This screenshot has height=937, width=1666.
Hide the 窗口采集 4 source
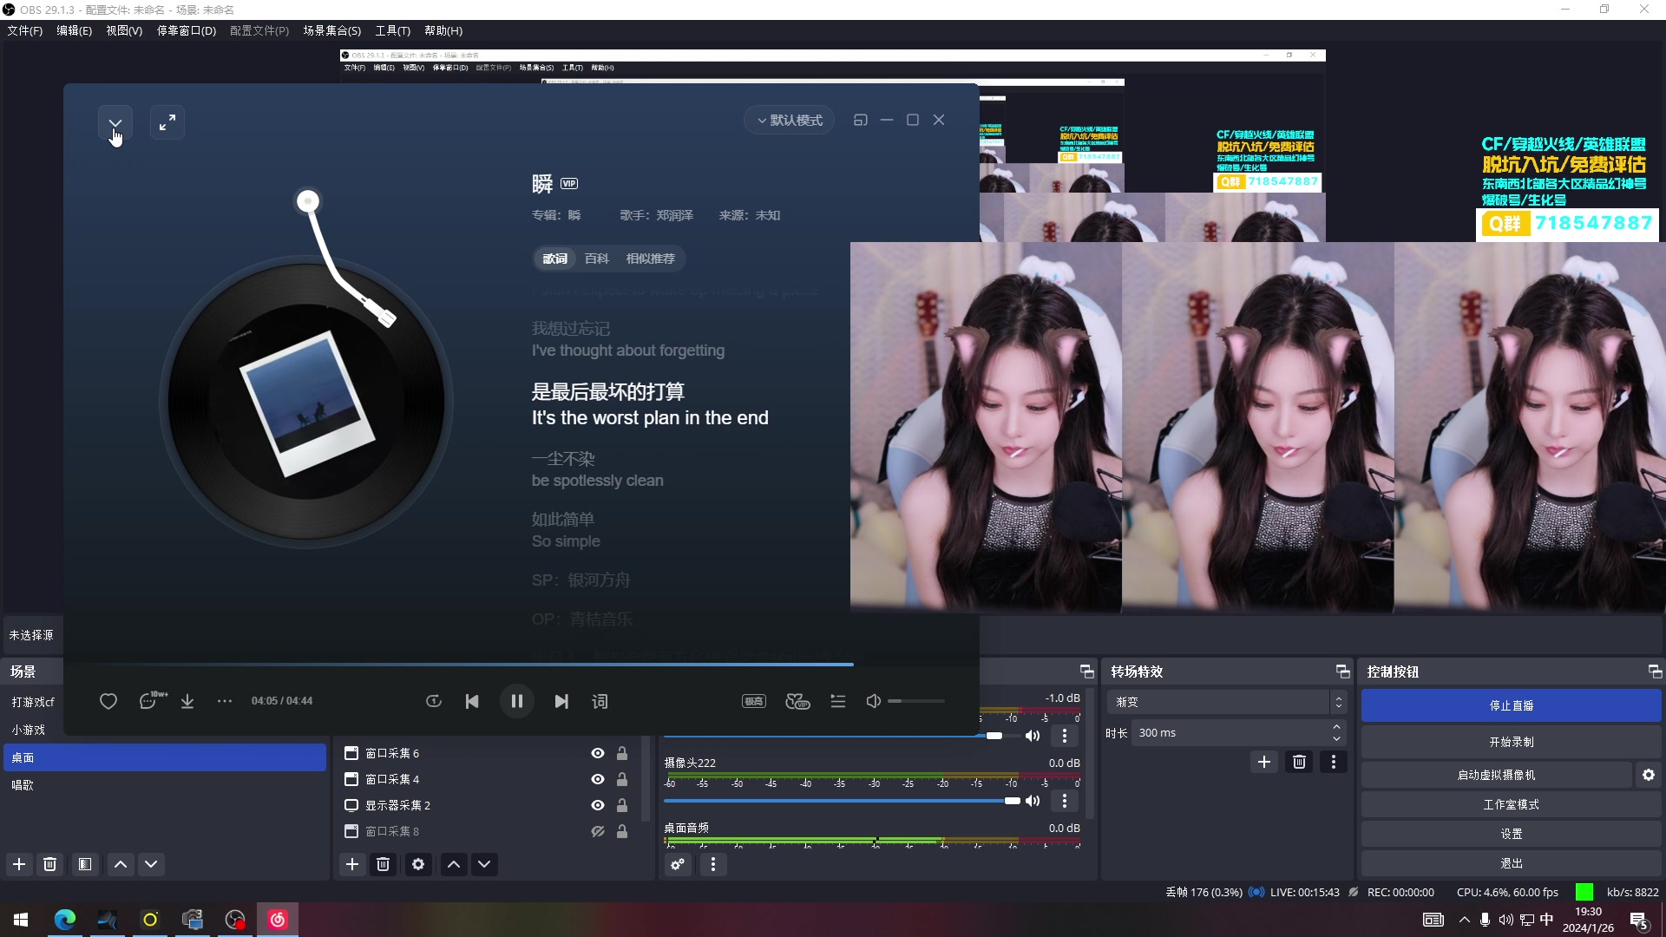pos(598,779)
